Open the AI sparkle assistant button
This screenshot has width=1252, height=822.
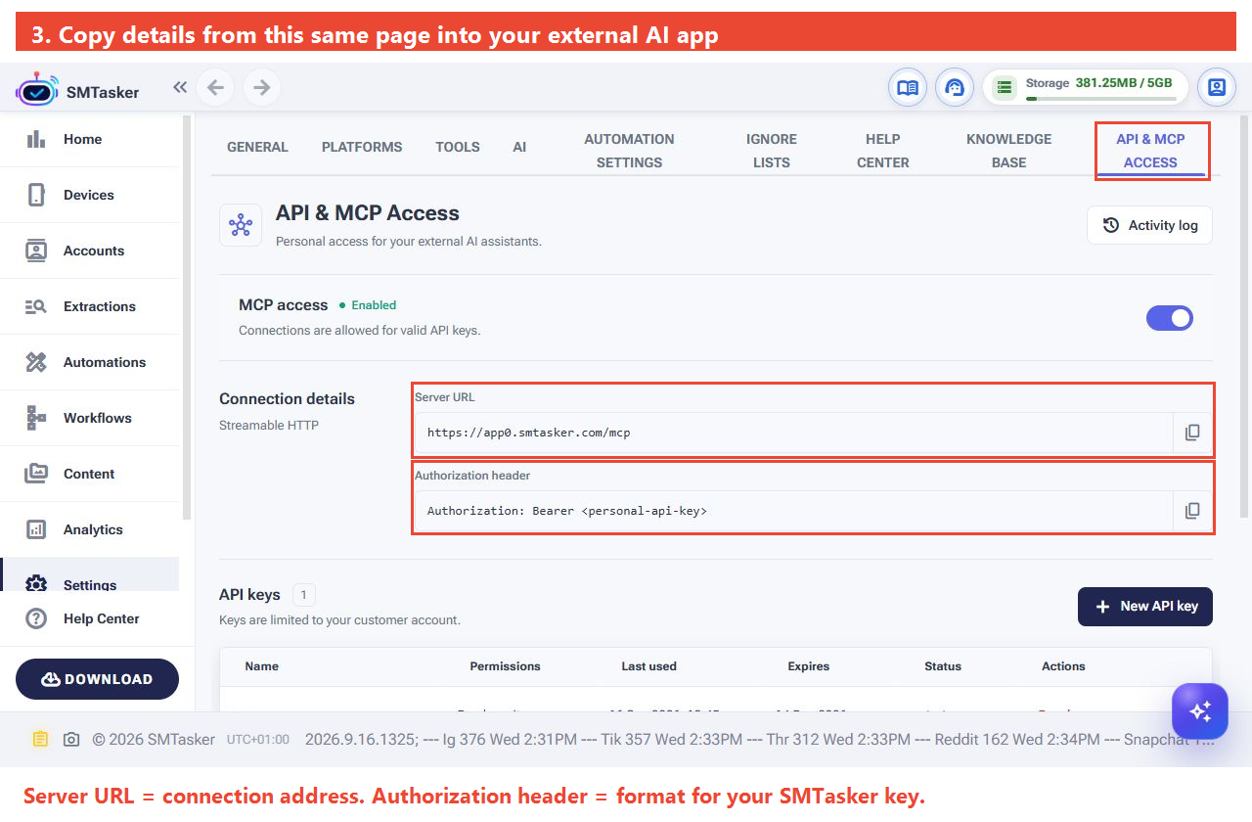pyautogui.click(x=1200, y=710)
